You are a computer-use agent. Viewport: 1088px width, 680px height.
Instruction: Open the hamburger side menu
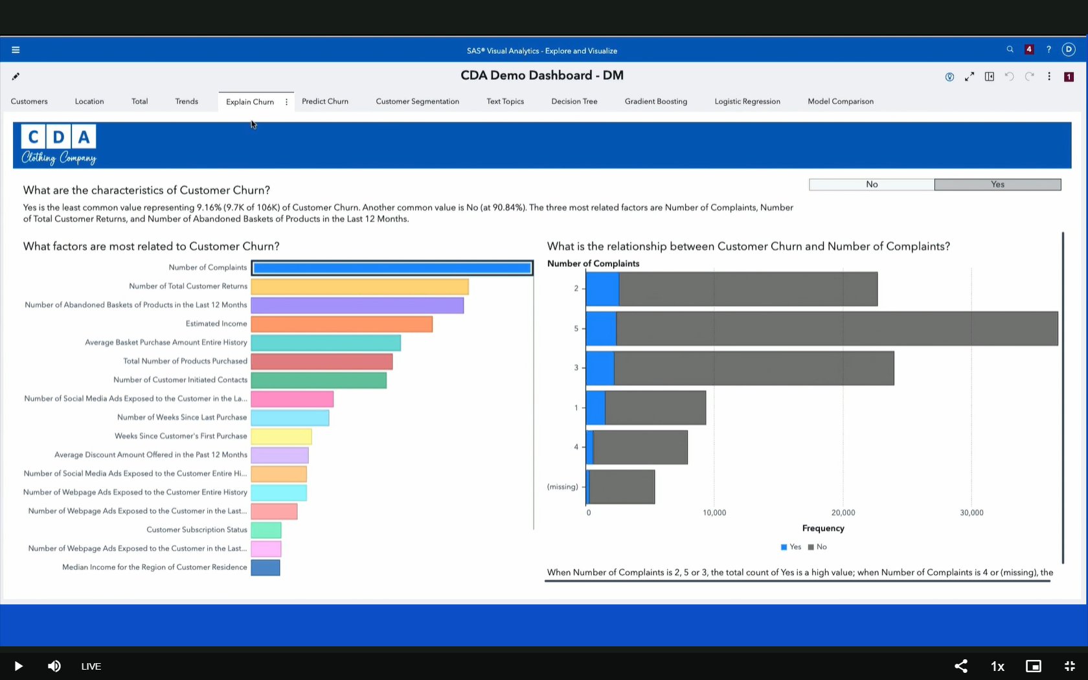[x=16, y=50]
